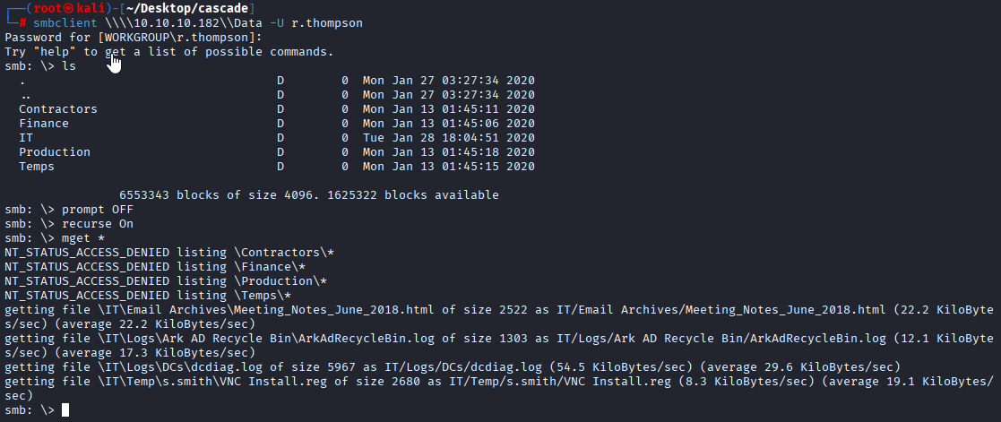Click the 'prompt OFF' command line
1001x422 pixels.
69,210
